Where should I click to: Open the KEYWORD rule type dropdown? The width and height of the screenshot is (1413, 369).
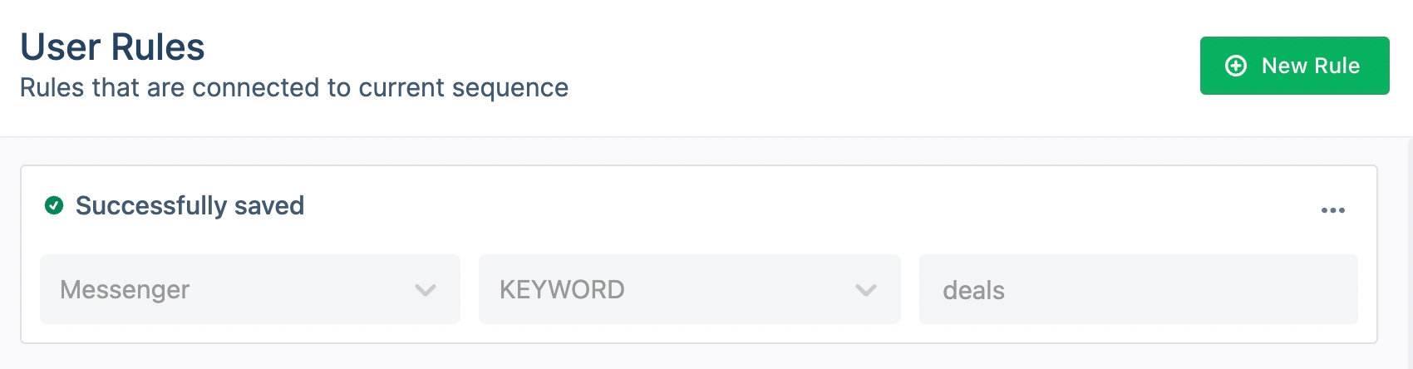point(689,289)
